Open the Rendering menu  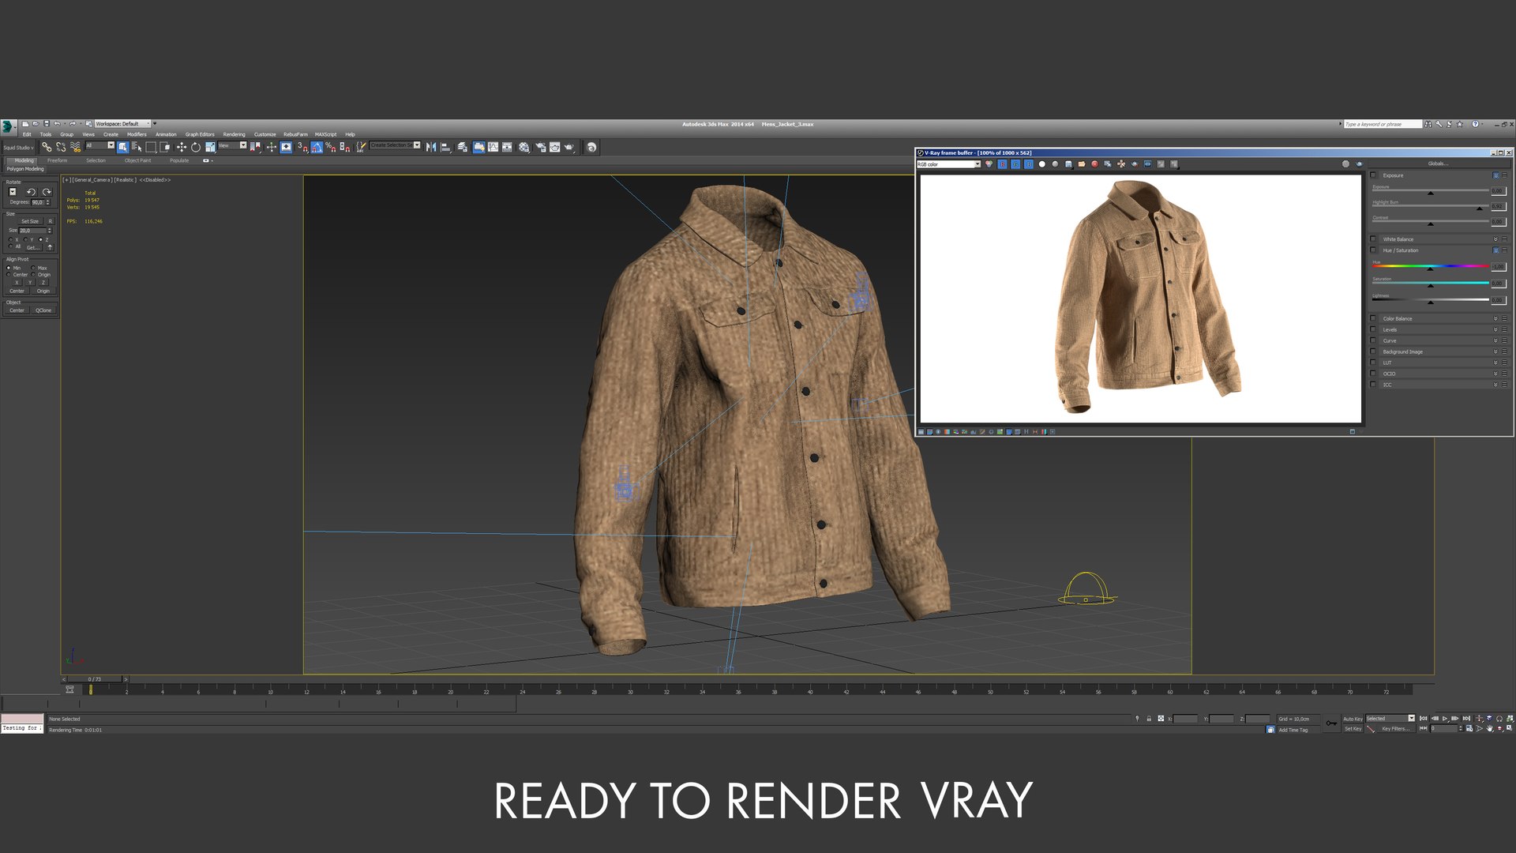pos(234,134)
